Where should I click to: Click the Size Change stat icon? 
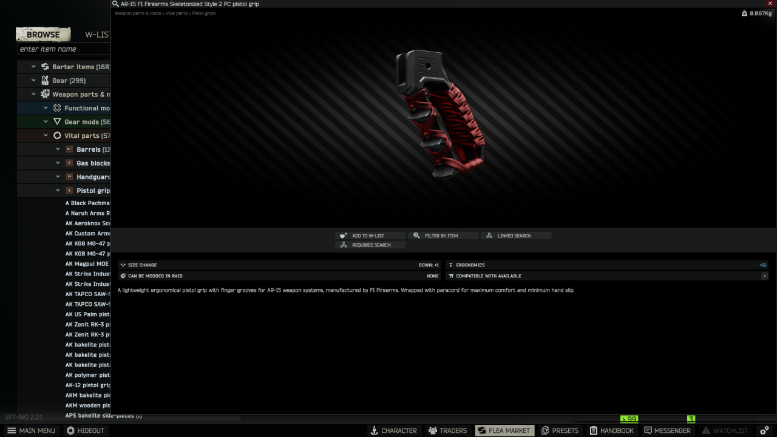pyautogui.click(x=123, y=265)
